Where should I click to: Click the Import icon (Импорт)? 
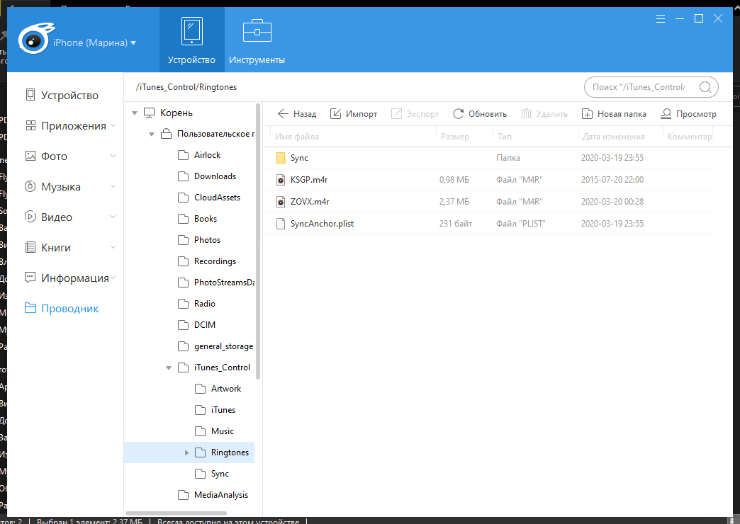tap(336, 114)
